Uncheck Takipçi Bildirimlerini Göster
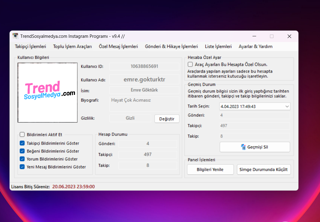Image resolution: width=320 pixels, height=222 pixels. (22, 143)
